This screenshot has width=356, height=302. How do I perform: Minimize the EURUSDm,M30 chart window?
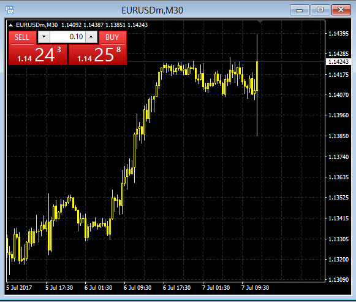click(300, 10)
